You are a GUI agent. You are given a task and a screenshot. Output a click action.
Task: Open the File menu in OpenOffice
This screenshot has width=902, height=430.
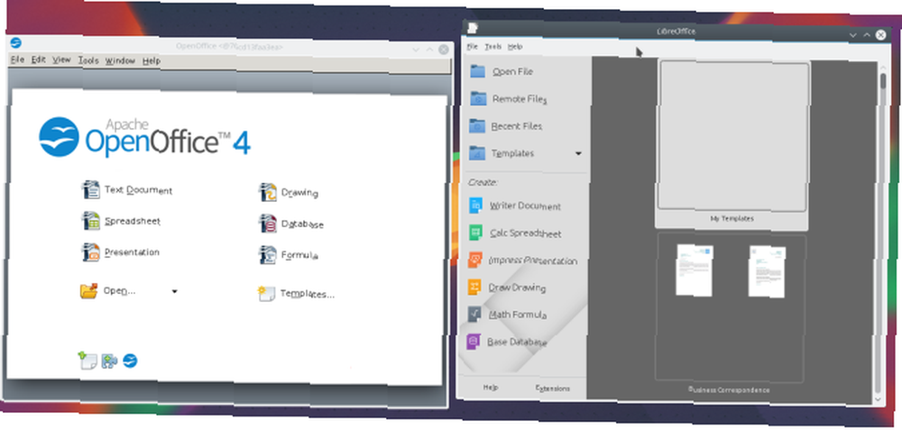pyautogui.click(x=17, y=59)
